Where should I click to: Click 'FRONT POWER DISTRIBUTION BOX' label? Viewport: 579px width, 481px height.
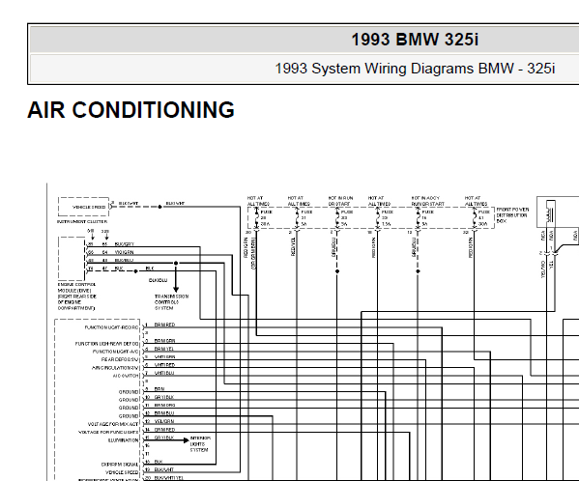point(512,215)
